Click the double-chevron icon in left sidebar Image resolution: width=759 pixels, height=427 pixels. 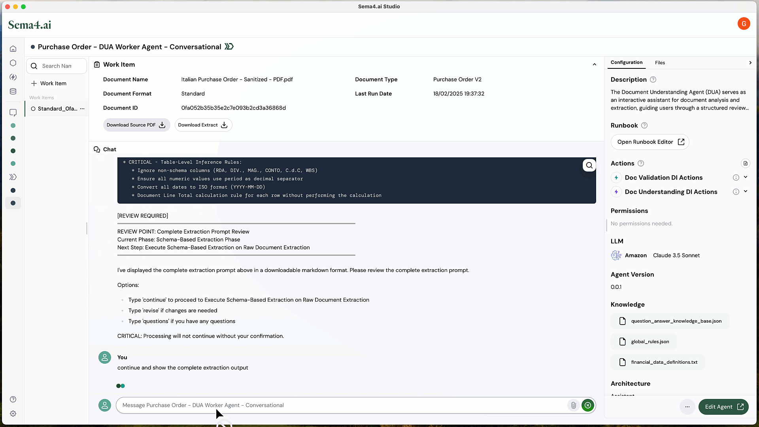(13, 177)
